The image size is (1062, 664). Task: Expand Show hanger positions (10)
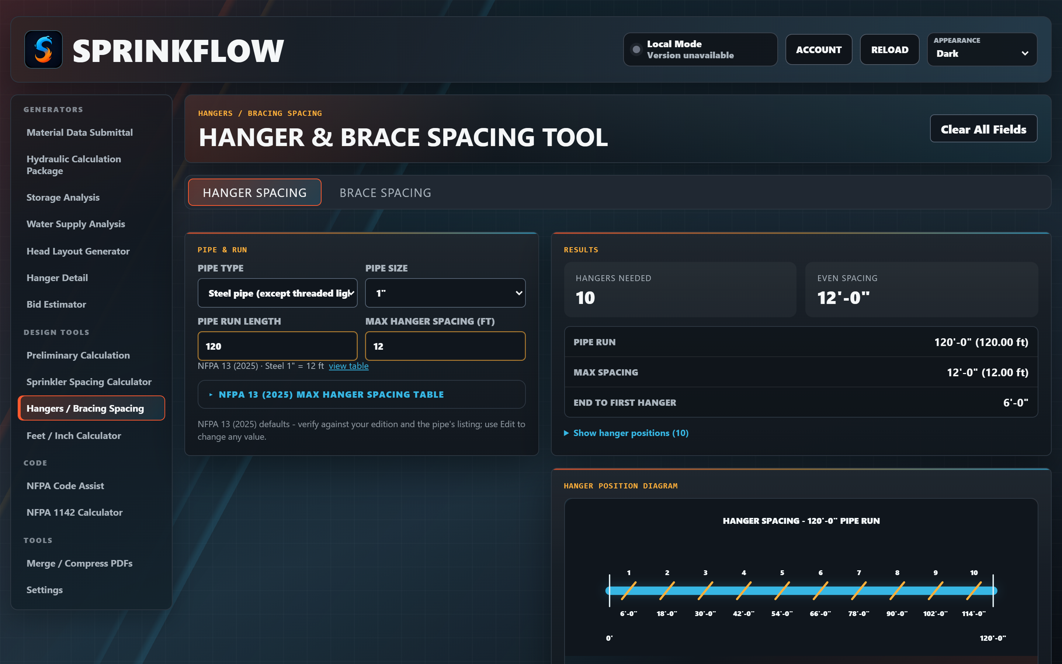626,433
